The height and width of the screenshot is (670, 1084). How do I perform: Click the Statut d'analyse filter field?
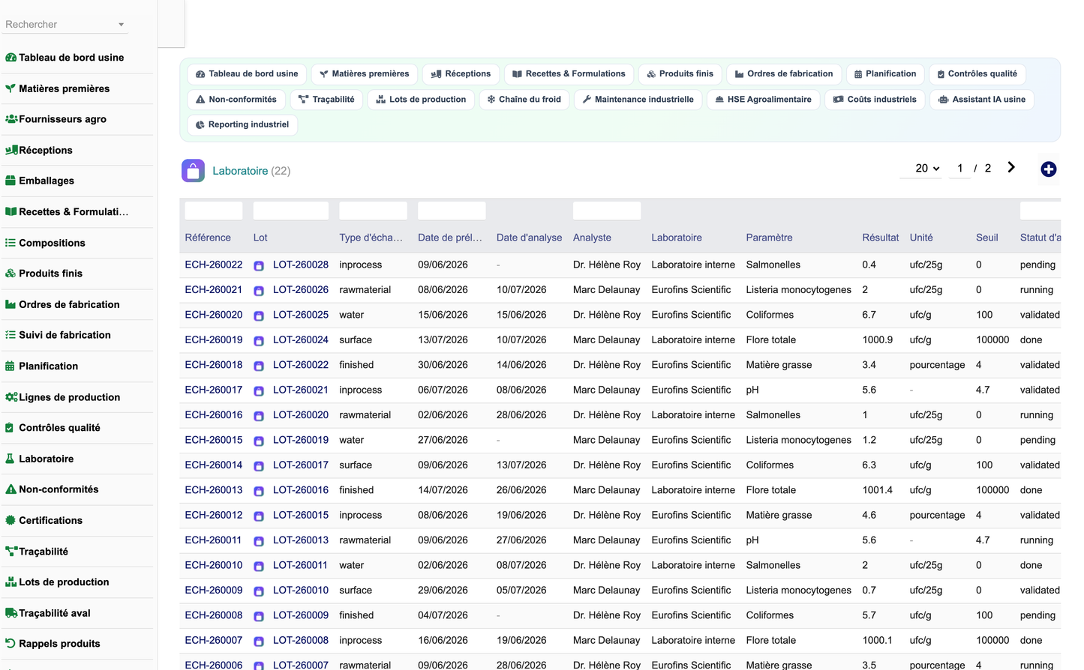pos(1040,211)
